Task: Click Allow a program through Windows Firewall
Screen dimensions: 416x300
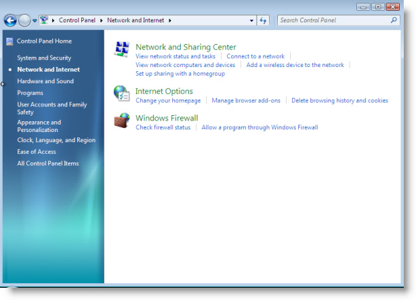Action: (x=259, y=127)
